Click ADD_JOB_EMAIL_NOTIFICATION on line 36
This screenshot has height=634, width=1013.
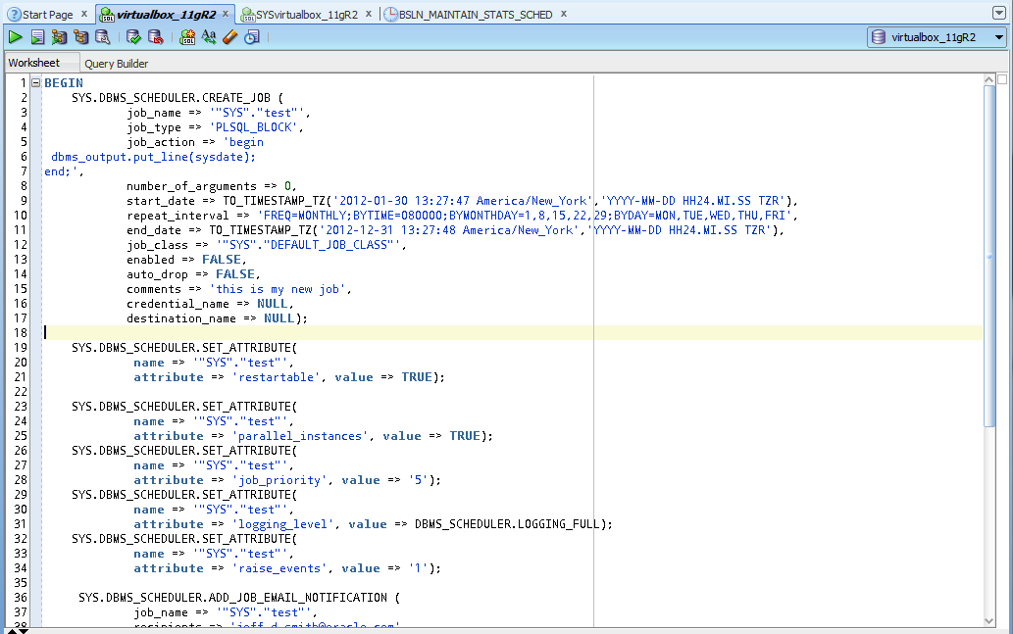[x=298, y=598]
